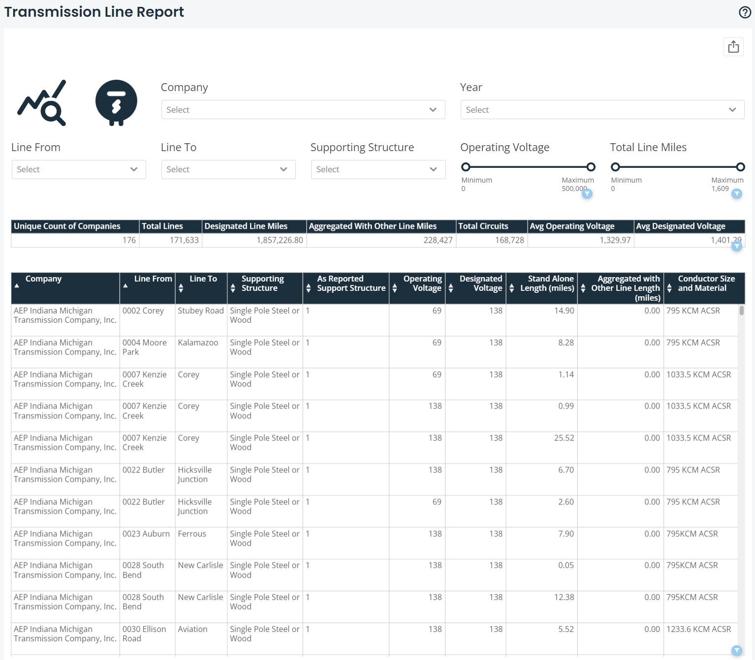Click filter icon at bottom of data table
This screenshot has width=755, height=660.
click(x=737, y=651)
